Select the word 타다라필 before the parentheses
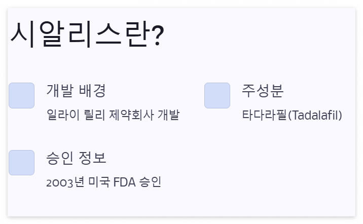363x224 pixels. click(x=264, y=115)
